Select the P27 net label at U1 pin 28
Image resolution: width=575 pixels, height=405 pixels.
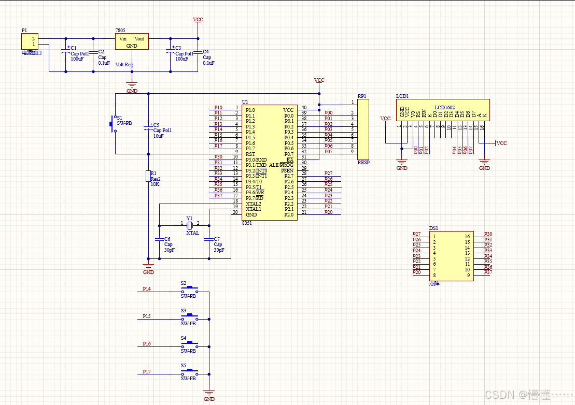click(328, 173)
